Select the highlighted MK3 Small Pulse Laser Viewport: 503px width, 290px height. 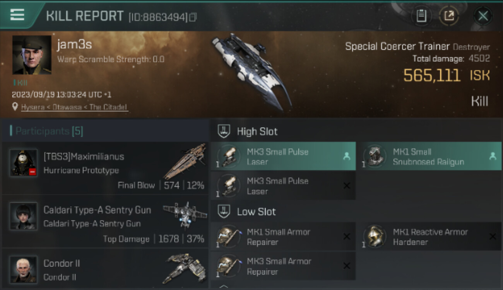point(283,156)
